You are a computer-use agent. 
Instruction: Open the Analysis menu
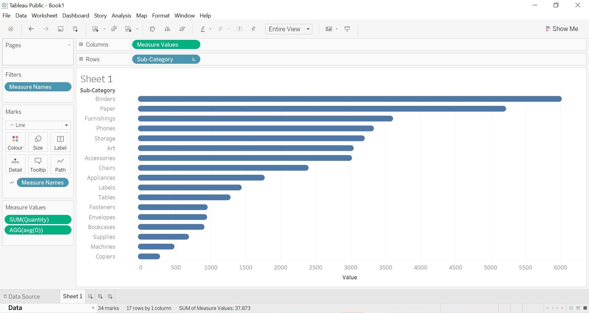[x=121, y=15]
